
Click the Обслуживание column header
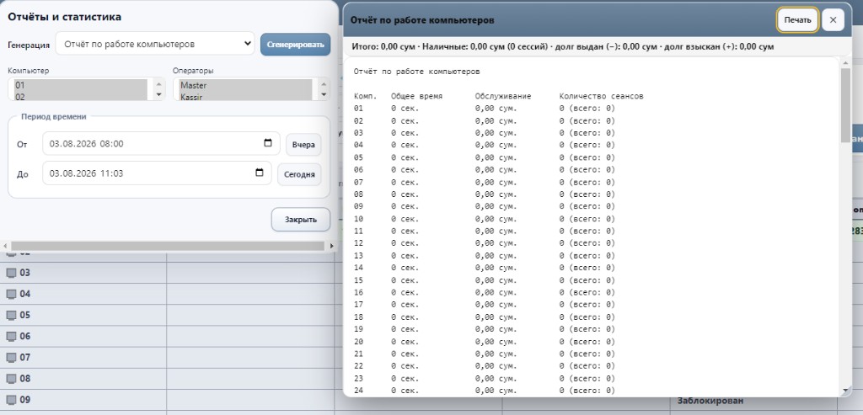[503, 96]
